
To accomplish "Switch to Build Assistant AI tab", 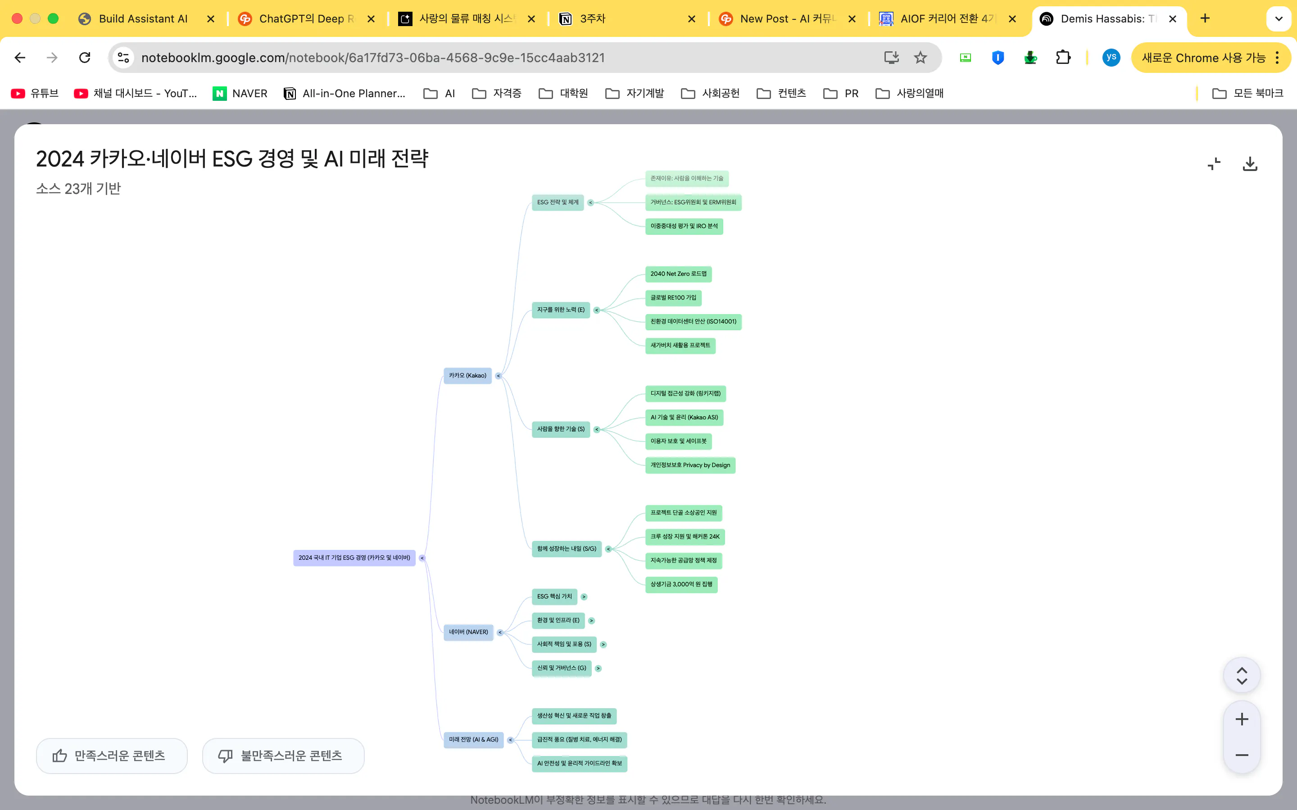I will coord(143,19).
